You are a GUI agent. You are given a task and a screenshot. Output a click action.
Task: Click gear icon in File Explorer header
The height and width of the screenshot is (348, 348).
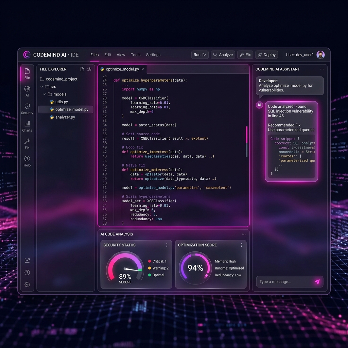pyautogui.click(x=89, y=69)
